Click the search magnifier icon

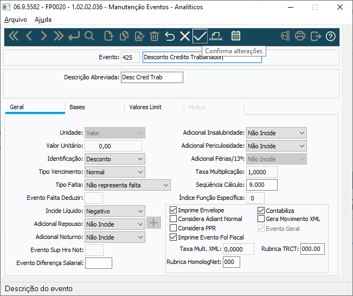click(x=89, y=36)
